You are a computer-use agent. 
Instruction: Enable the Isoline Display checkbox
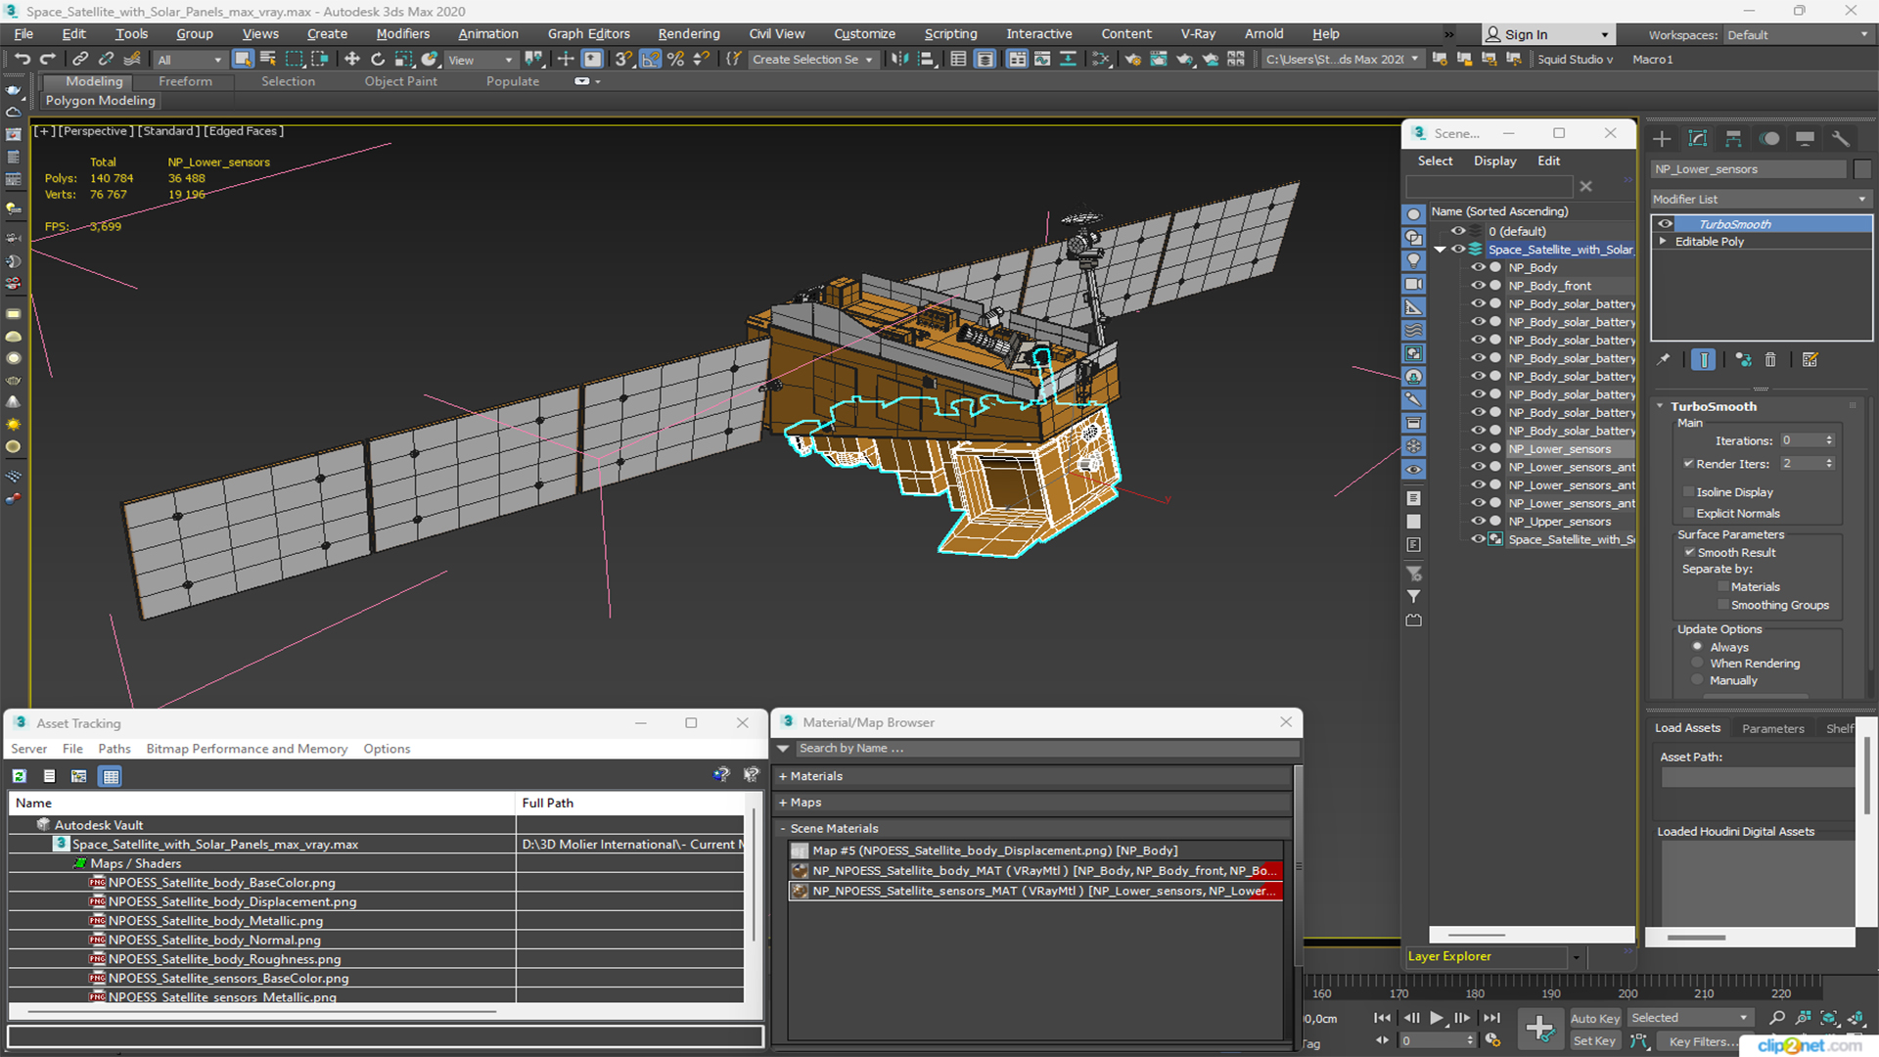[1688, 492]
